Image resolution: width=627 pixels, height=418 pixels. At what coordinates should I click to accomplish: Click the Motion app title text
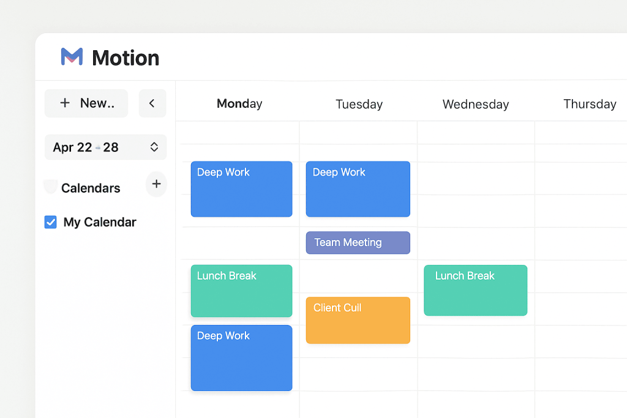click(126, 58)
